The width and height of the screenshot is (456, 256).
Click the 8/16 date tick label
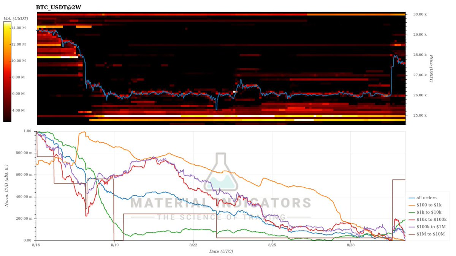point(36,245)
